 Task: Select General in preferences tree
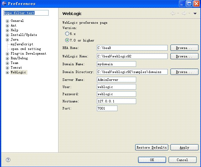coord(17,21)
